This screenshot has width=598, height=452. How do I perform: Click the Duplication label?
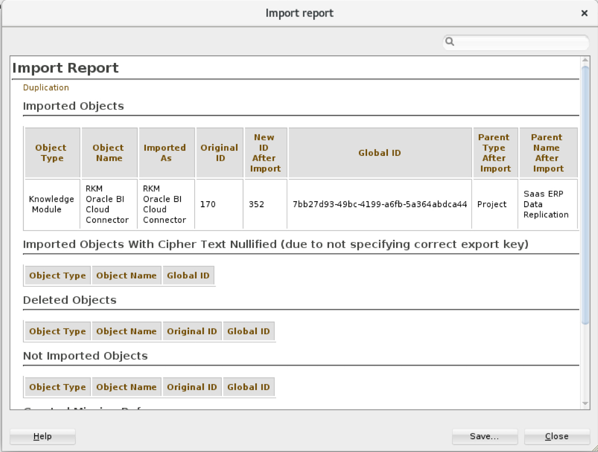click(x=46, y=87)
